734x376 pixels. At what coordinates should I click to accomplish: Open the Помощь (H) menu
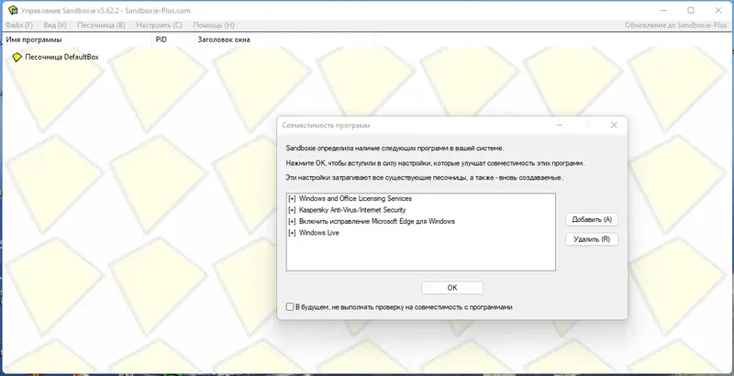pyautogui.click(x=214, y=26)
